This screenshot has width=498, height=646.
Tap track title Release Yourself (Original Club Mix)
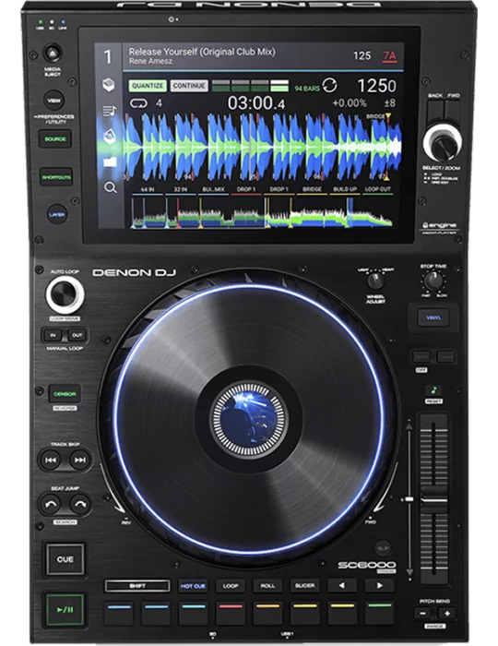pos(202,52)
